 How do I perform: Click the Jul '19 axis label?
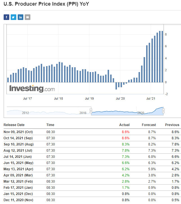pos(89,98)
